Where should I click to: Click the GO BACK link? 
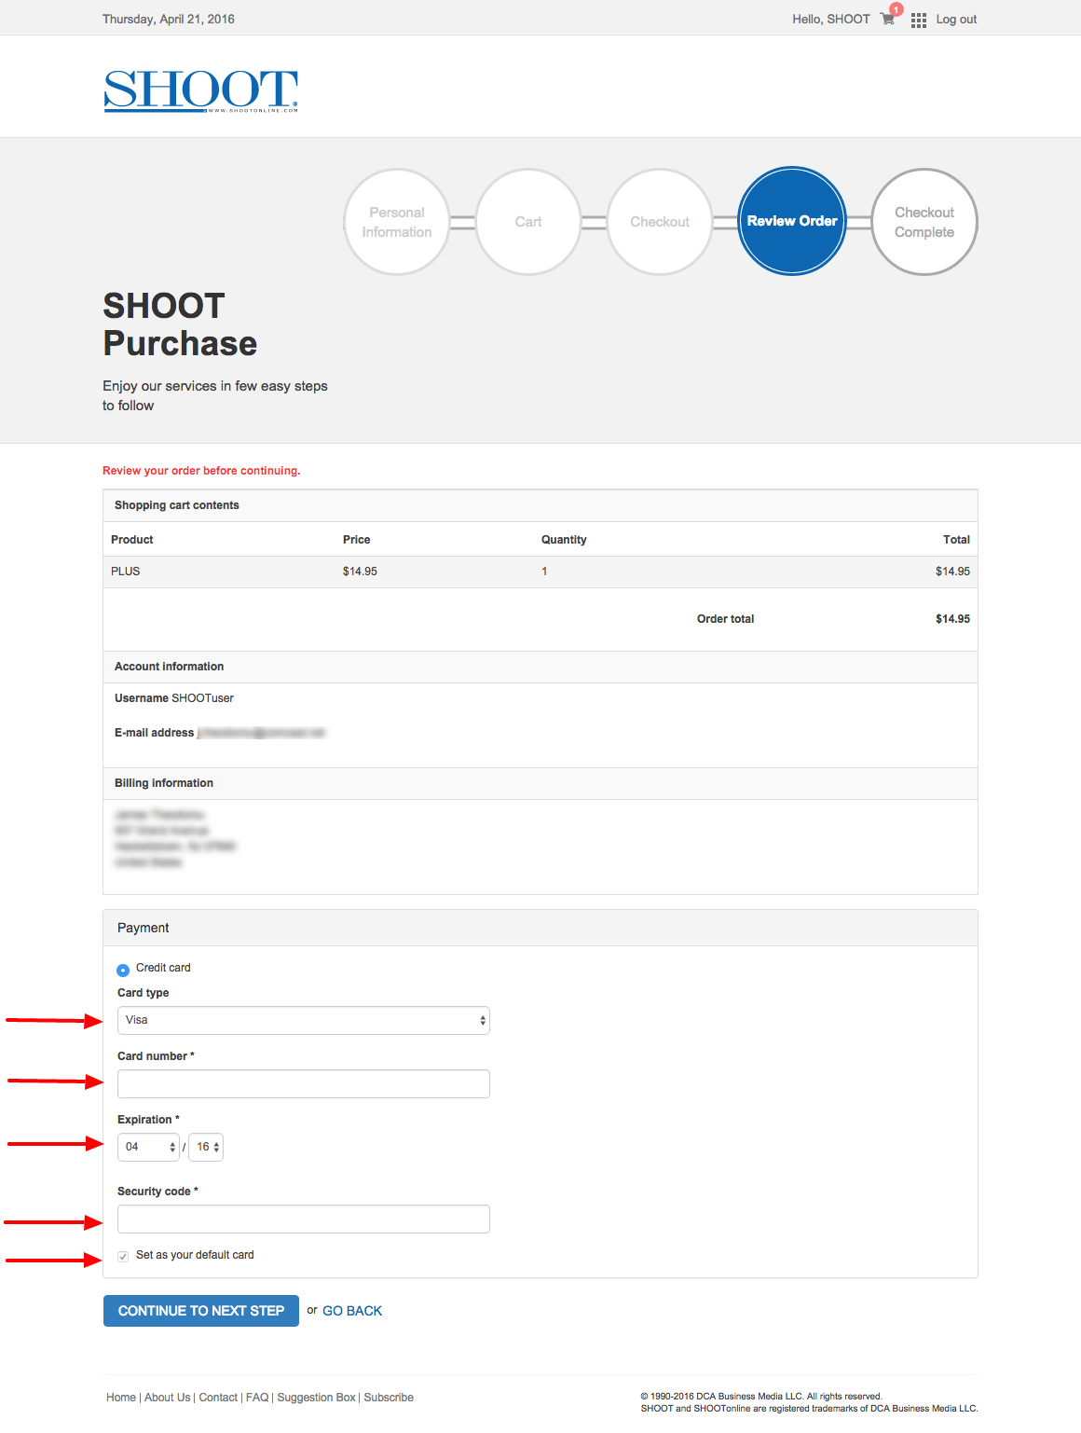352,1311
